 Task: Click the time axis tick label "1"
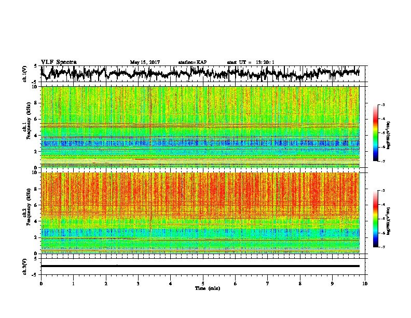coord(73,284)
